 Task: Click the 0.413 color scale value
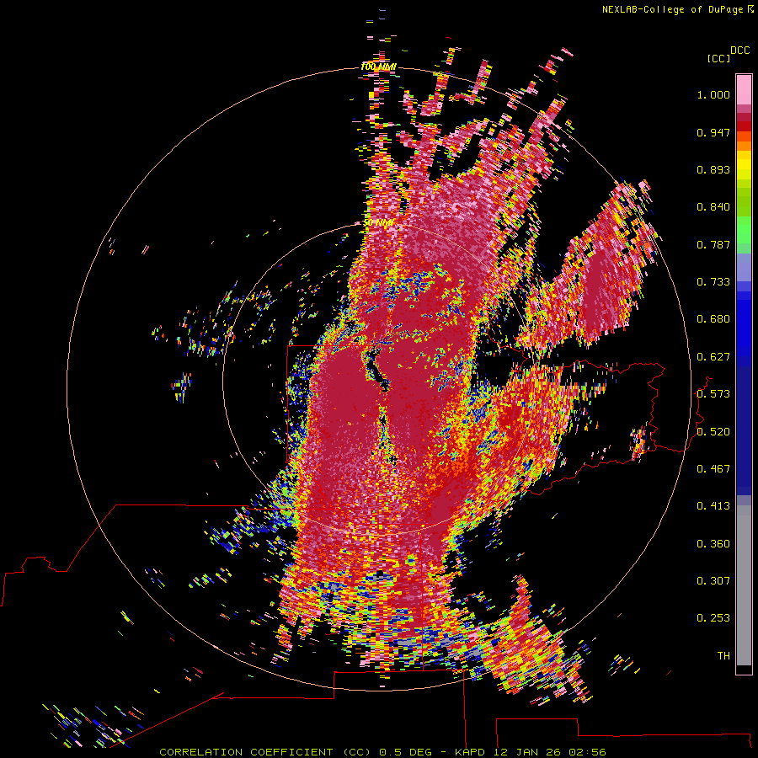(x=713, y=506)
